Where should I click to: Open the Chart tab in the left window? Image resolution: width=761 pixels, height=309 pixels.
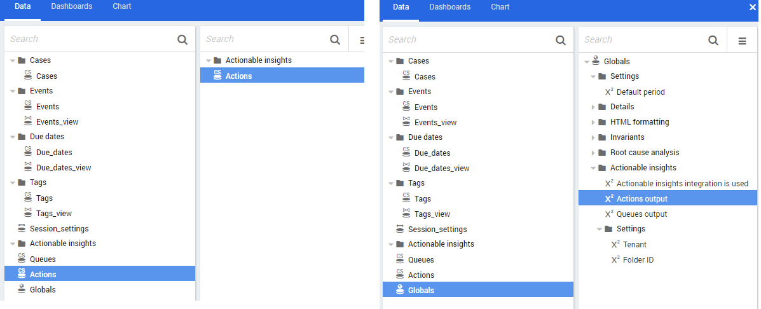tap(122, 6)
